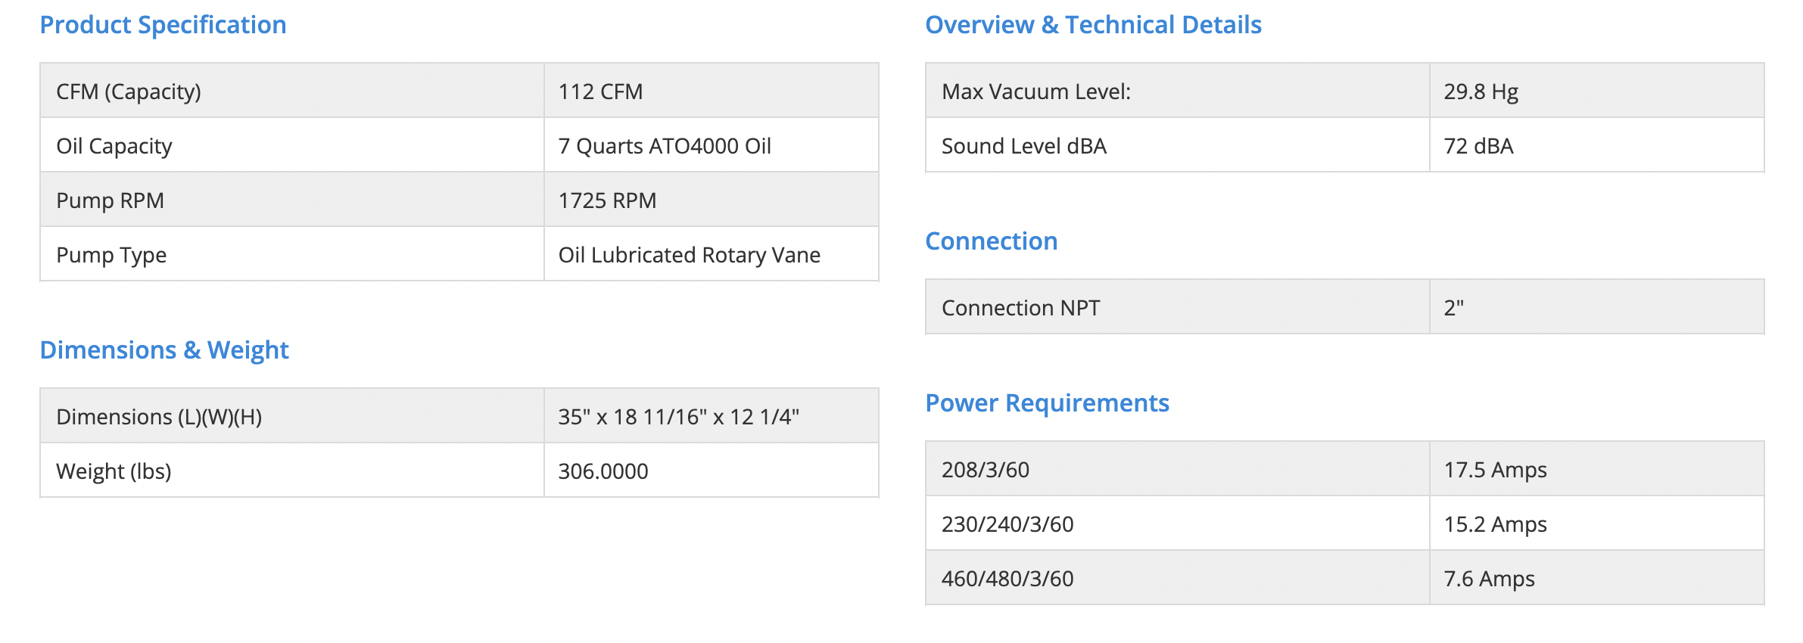This screenshot has height=643, width=1803.
Task: Click the Dimensions & Weight heading
Action: tap(164, 350)
